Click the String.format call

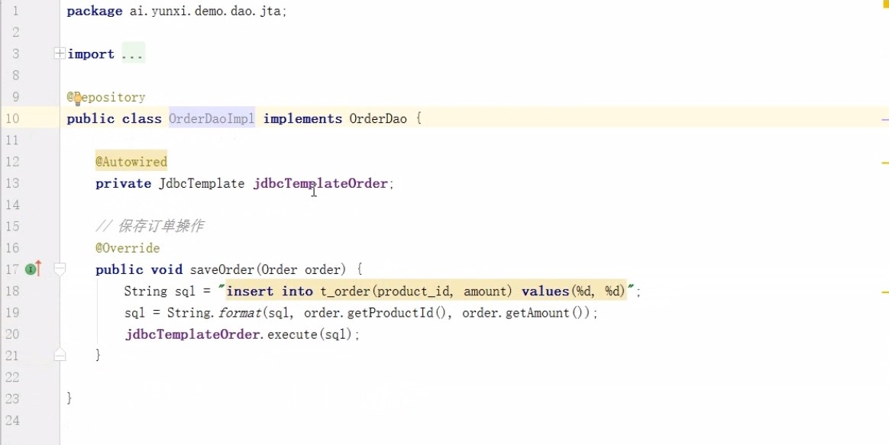pos(214,313)
